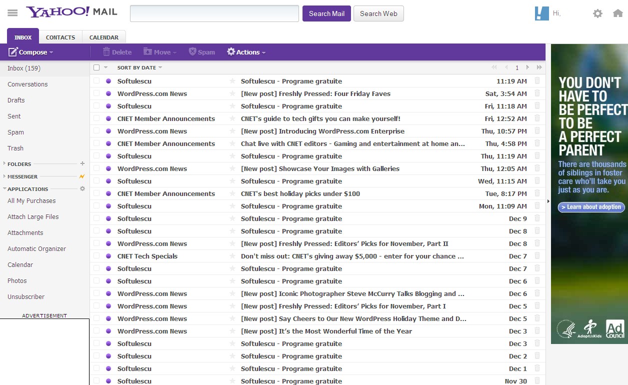
Task: Open Applications settings gear icon
Action: point(82,189)
